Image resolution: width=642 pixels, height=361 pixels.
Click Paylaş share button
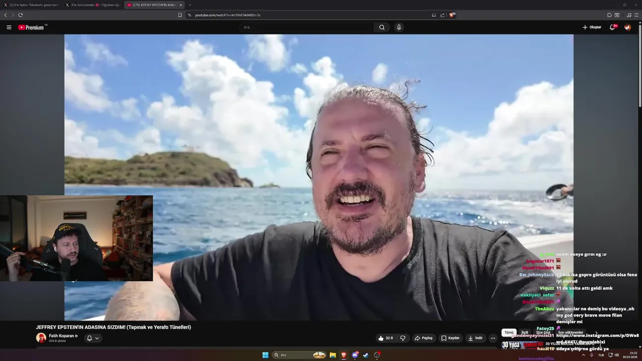click(x=423, y=338)
